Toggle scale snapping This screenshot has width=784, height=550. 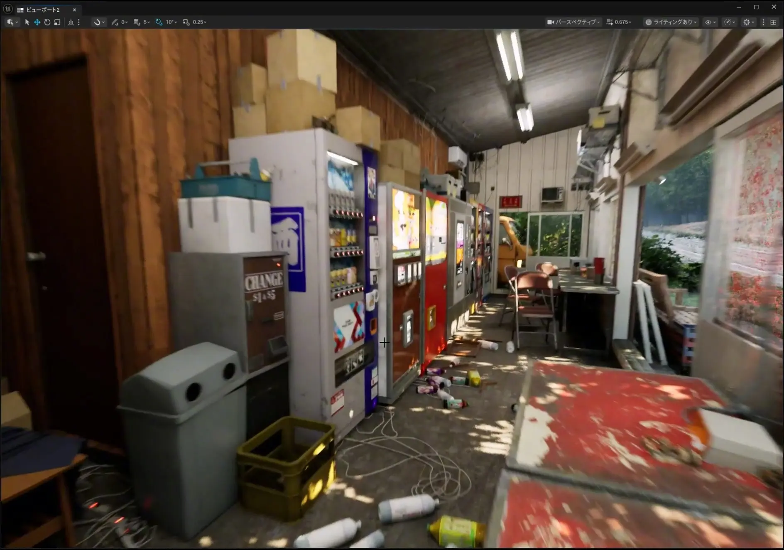click(x=186, y=22)
